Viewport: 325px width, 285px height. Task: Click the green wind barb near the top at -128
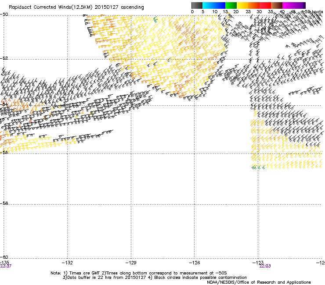pyautogui.click(x=155, y=20)
